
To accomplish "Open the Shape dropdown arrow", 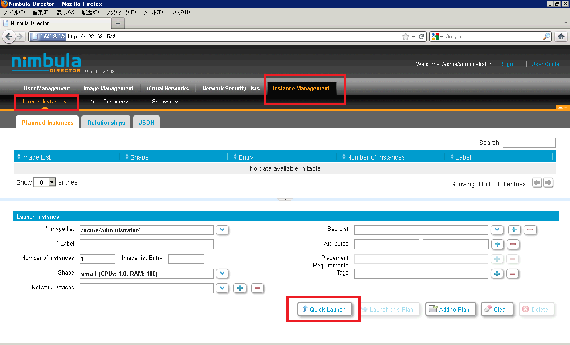I will [x=222, y=274].
